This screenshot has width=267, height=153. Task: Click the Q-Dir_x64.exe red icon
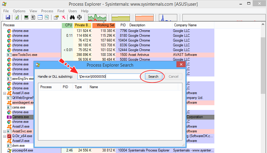[x=9, y=136]
